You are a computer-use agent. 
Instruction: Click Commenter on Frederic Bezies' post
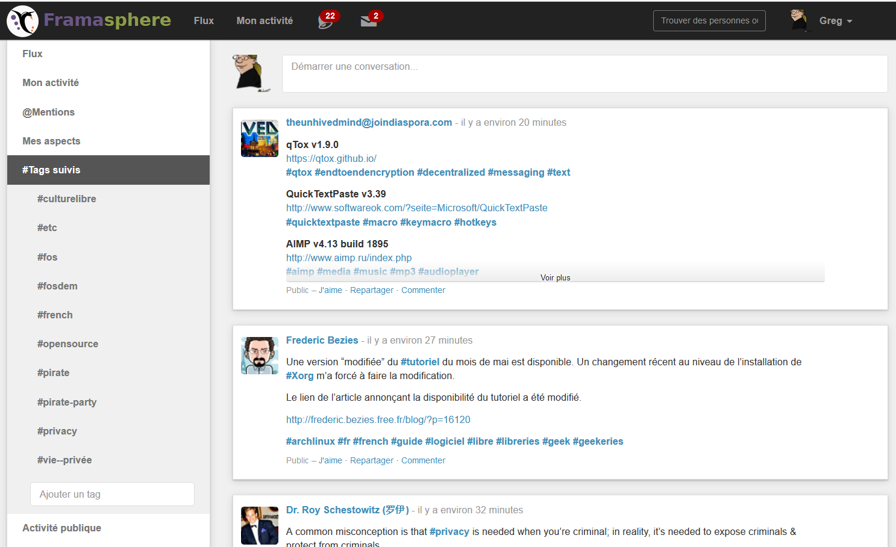(x=423, y=460)
